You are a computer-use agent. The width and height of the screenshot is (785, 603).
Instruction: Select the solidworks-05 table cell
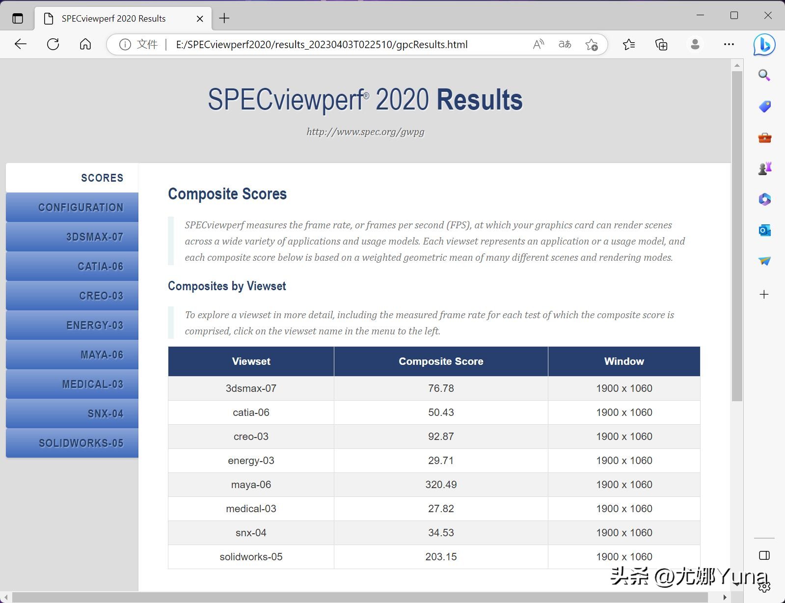click(251, 557)
